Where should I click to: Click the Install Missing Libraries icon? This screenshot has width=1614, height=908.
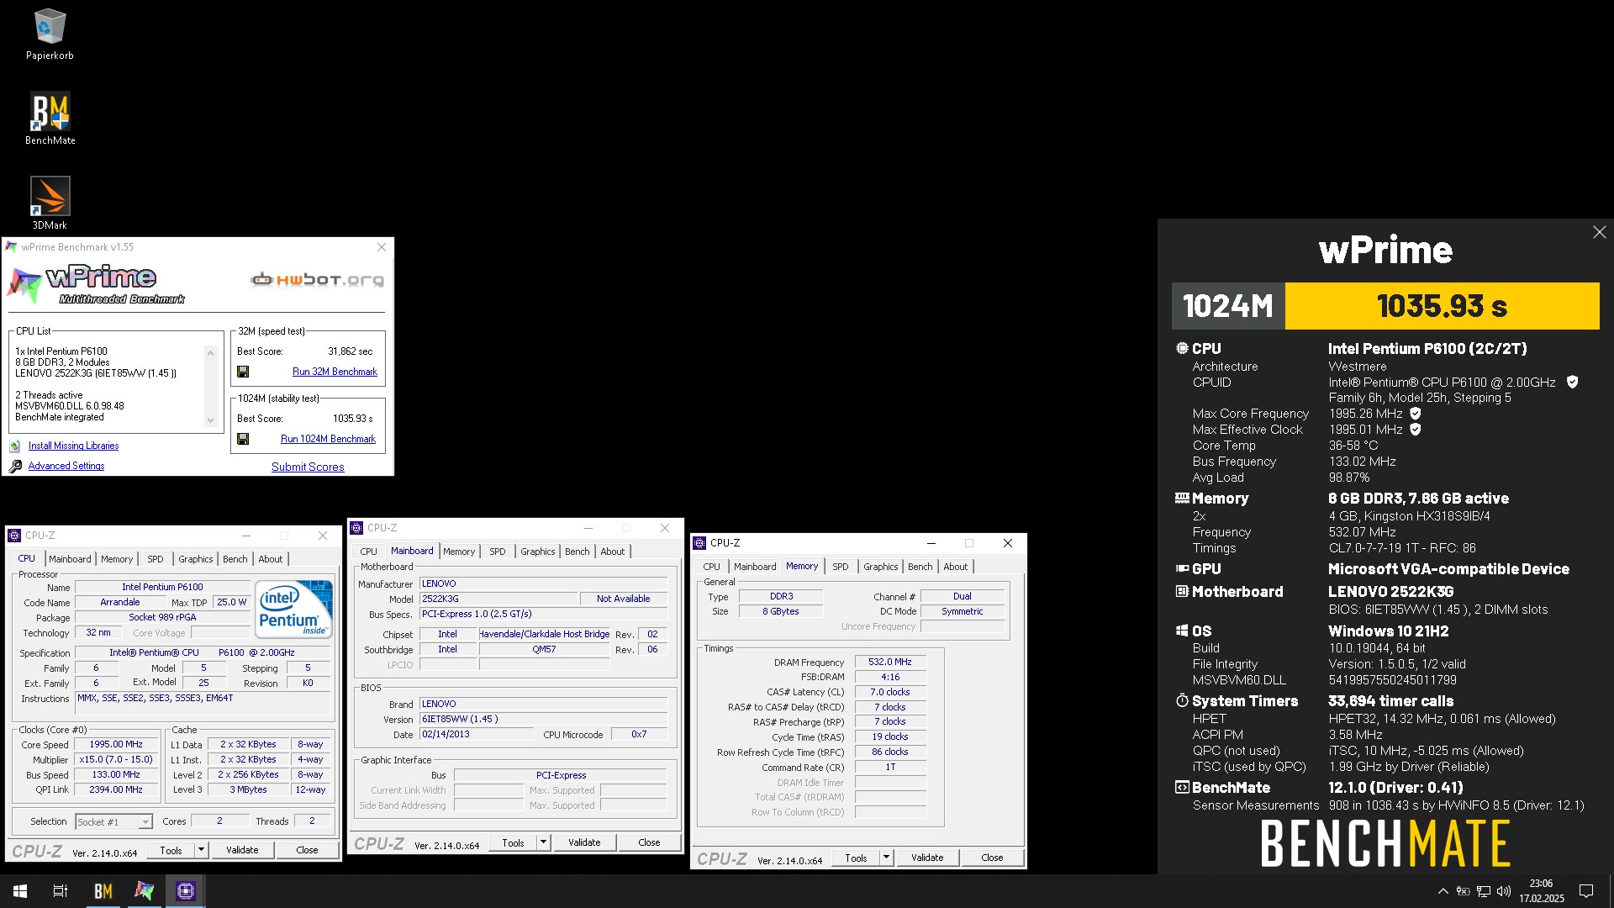15,446
